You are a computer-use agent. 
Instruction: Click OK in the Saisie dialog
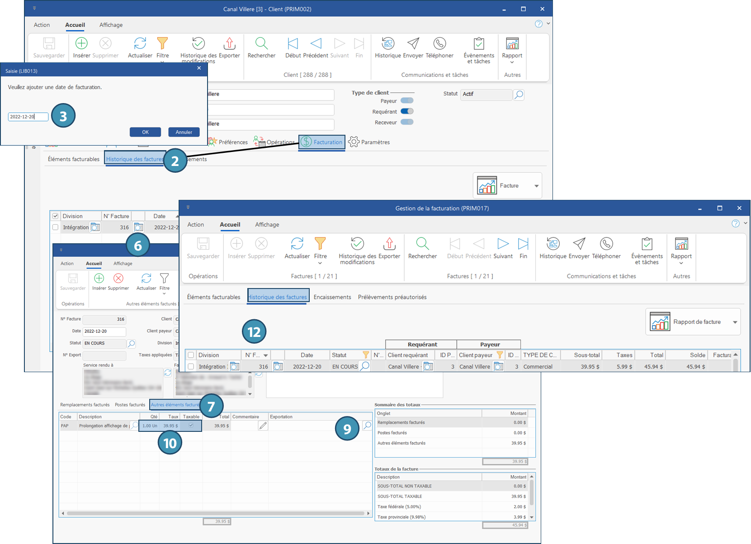tap(145, 132)
